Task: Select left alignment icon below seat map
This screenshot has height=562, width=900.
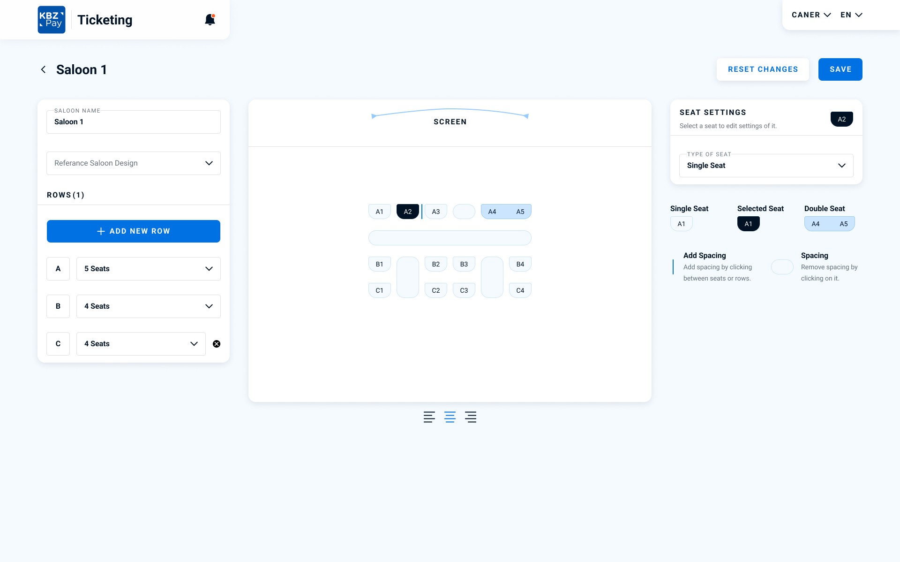Action: tap(429, 417)
